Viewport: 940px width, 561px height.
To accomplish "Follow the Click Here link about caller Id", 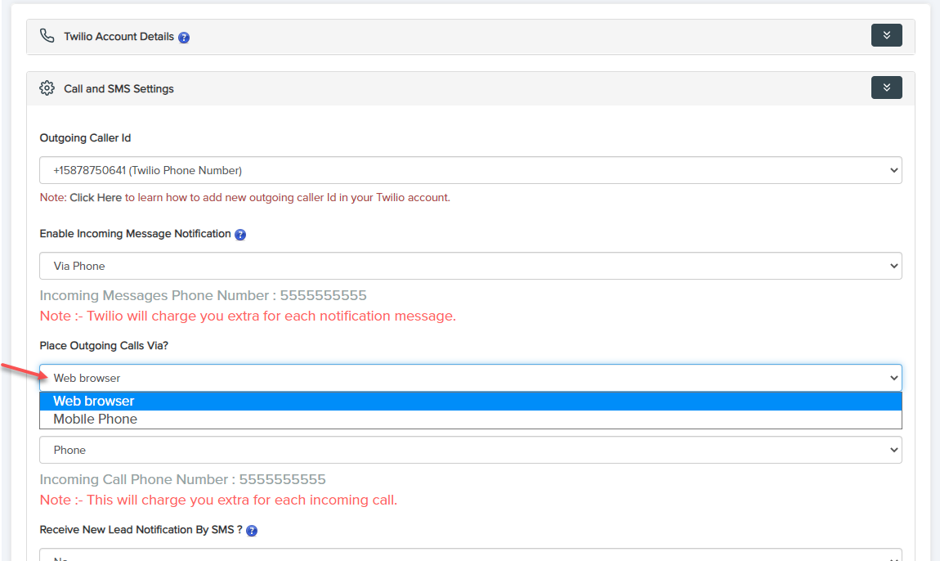I will pyautogui.click(x=96, y=198).
